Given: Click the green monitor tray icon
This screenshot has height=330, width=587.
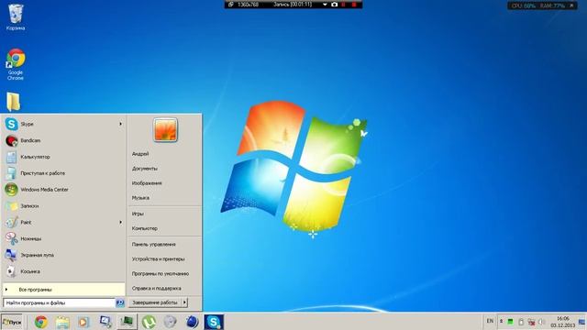Looking at the screenshot, I should [x=510, y=322].
